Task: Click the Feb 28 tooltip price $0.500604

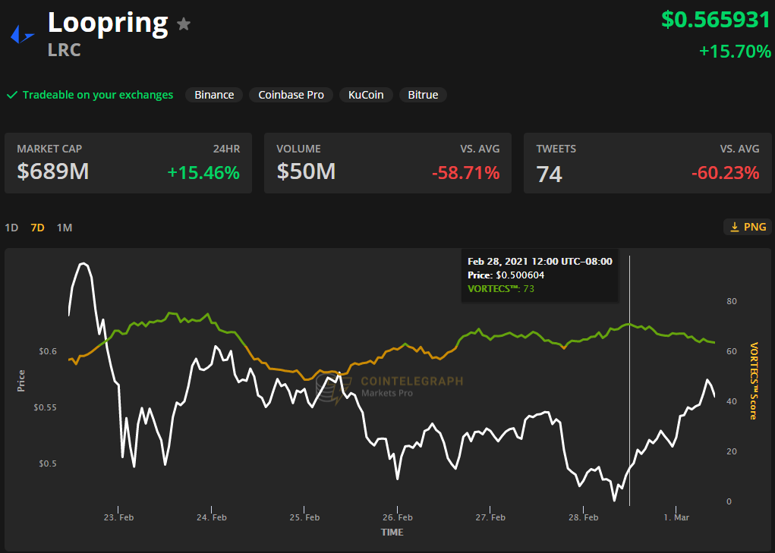Action: pyautogui.click(x=520, y=275)
